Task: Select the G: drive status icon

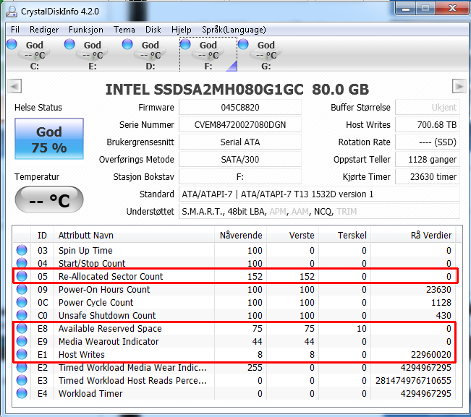Action: pos(243,44)
